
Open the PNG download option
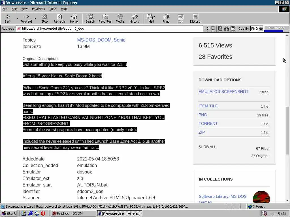tap(203, 115)
